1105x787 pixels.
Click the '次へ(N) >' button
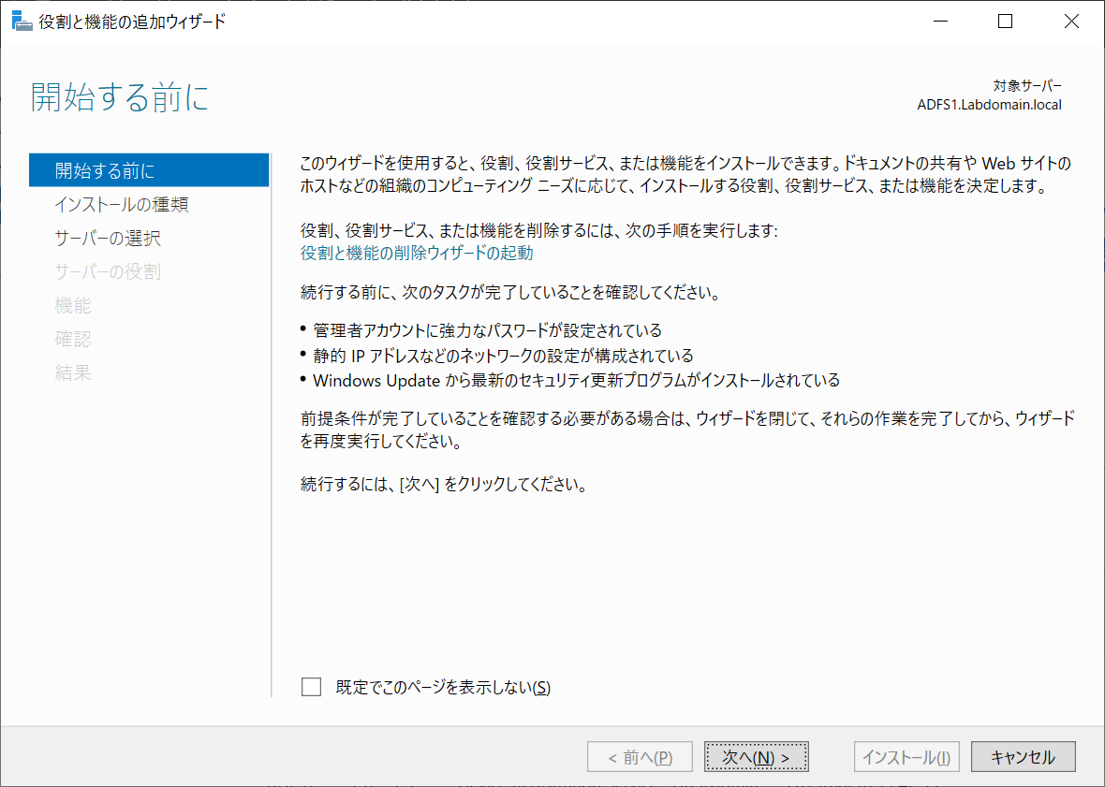click(x=756, y=757)
